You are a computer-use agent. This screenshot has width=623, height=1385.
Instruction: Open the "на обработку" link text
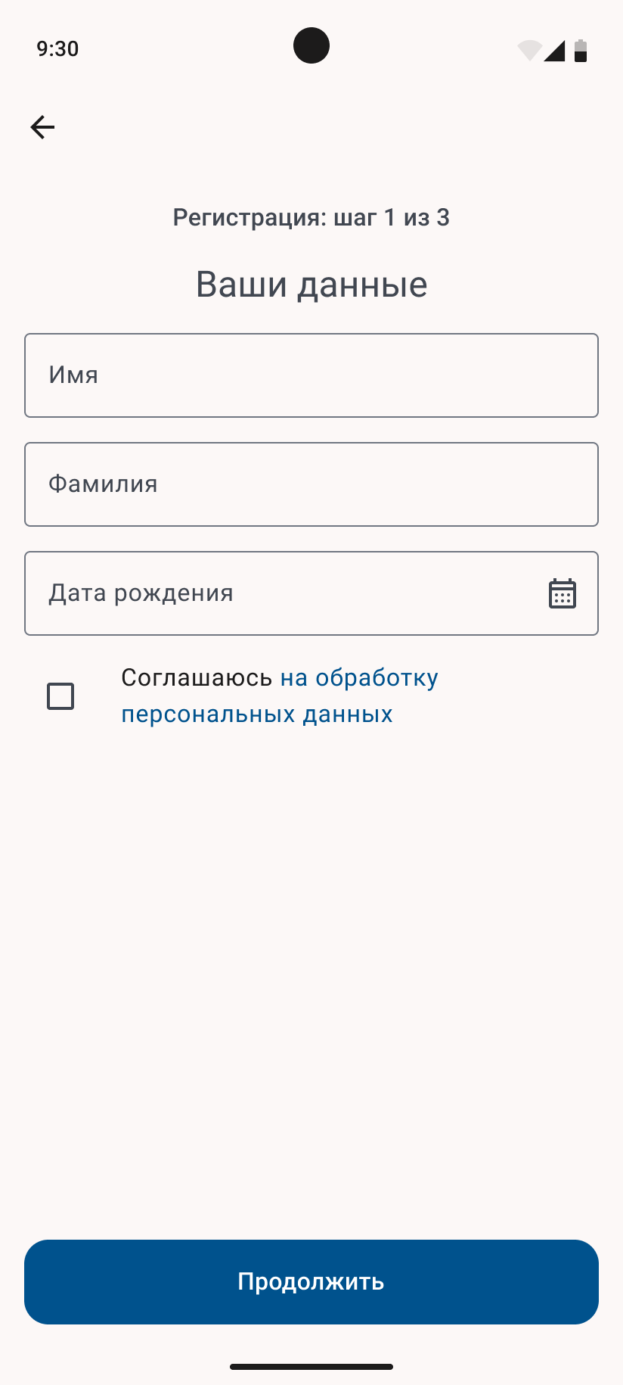point(359,677)
